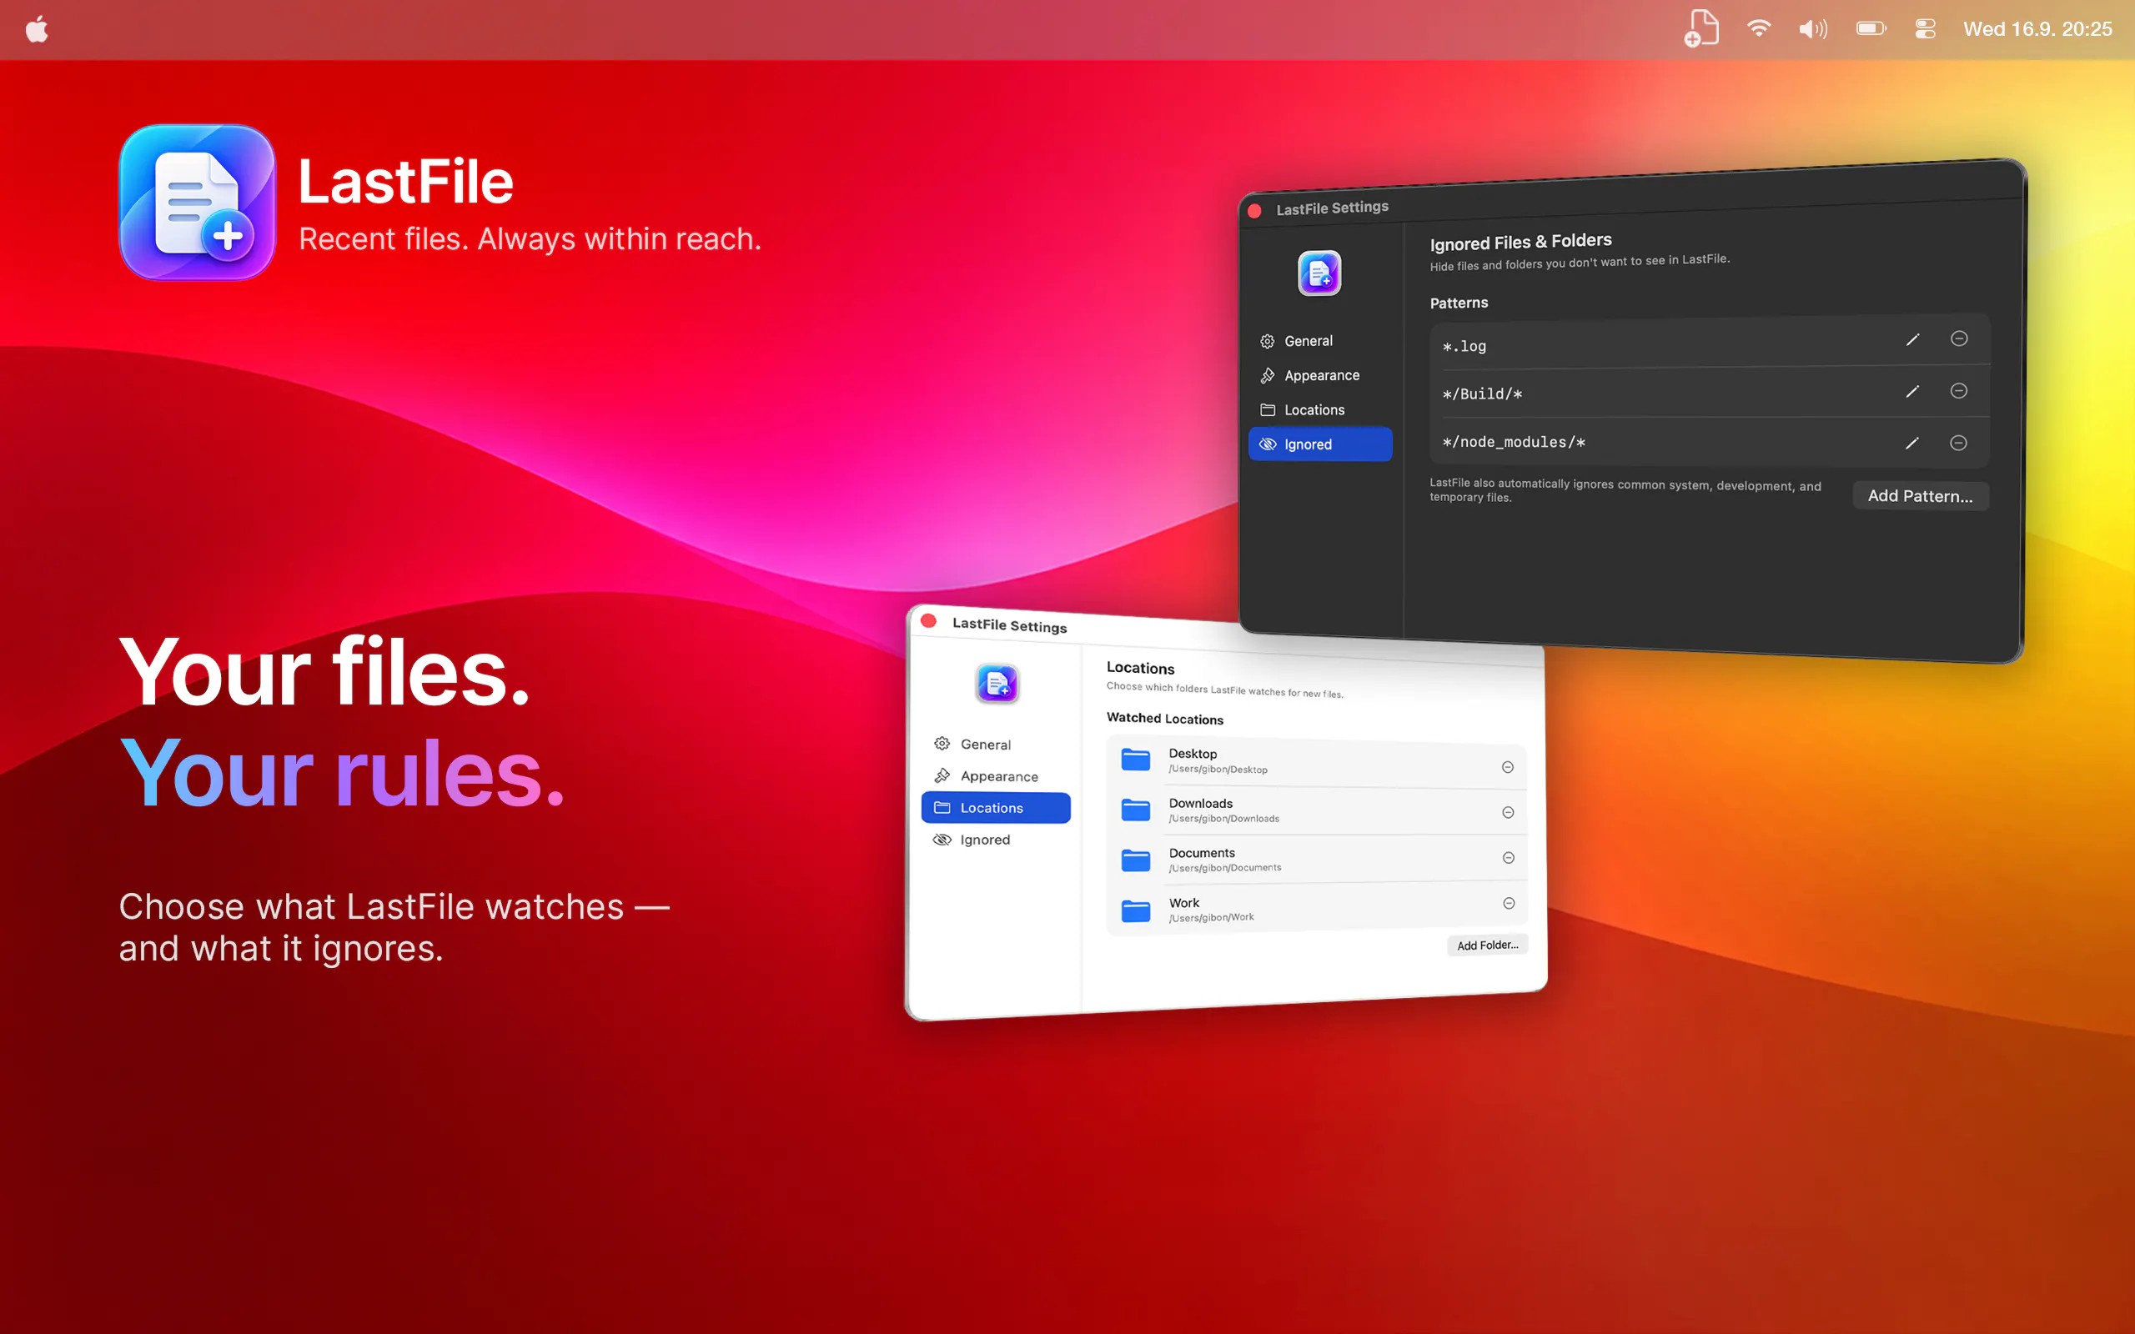This screenshot has width=2135, height=1334.
Task: Select Locations in light settings window
Action: (995, 807)
